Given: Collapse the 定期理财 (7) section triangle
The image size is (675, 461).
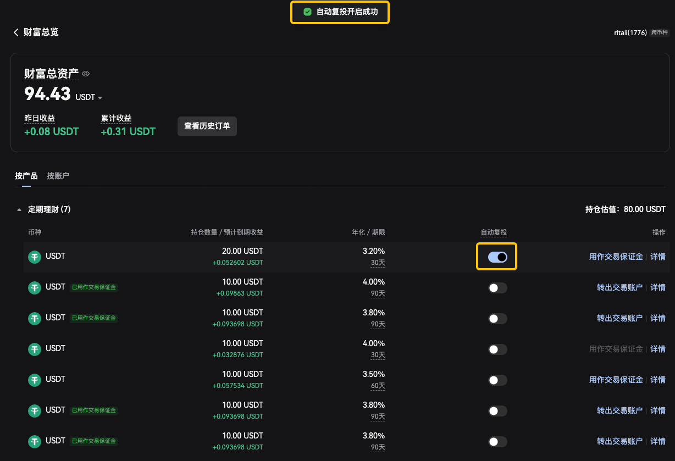Looking at the screenshot, I should [20, 209].
